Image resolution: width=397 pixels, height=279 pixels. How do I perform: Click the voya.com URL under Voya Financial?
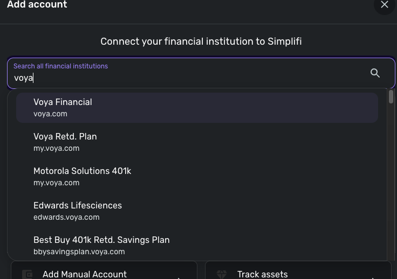(50, 114)
